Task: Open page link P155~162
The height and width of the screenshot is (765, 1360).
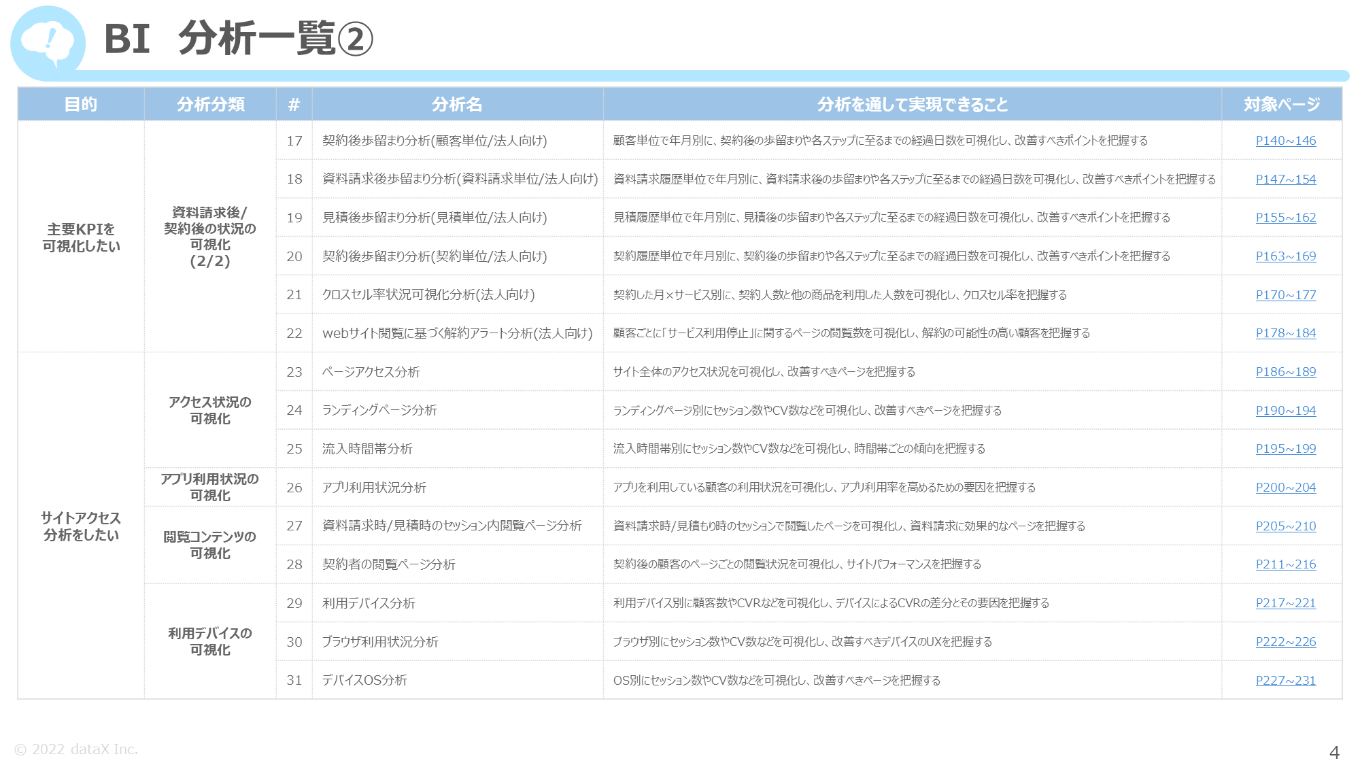Action: (x=1285, y=218)
